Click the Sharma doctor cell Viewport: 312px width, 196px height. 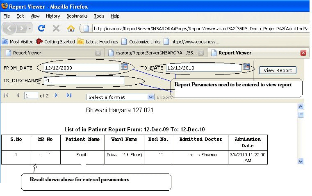click(201, 157)
